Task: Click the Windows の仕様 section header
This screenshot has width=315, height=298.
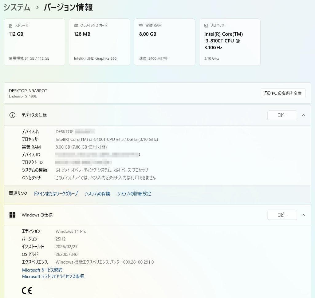Action: point(157,215)
